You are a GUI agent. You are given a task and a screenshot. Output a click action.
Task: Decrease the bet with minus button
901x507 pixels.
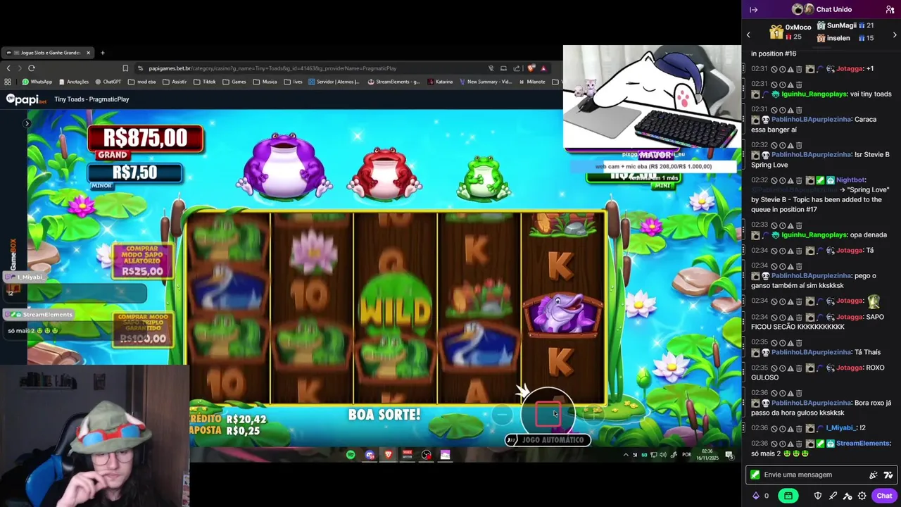[x=501, y=415]
